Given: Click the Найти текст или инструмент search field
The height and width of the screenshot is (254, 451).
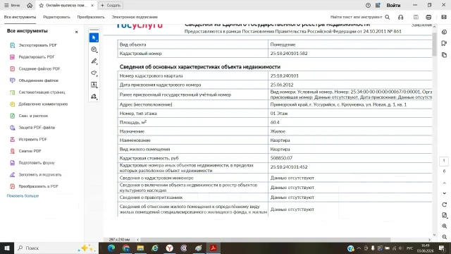Looking at the screenshot, I should [360, 17].
